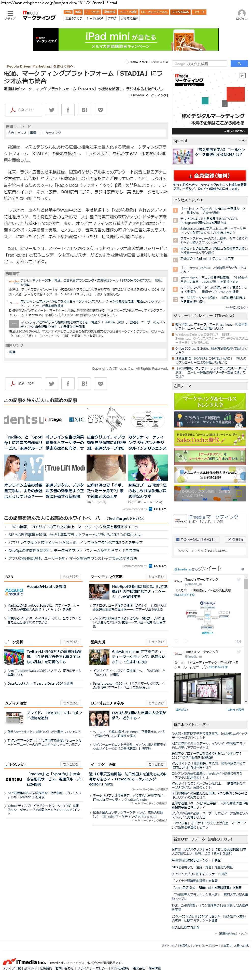Open the 11〜30位はこちら ranking link
The width and height of the screenshot is (252, 973).
236,307
